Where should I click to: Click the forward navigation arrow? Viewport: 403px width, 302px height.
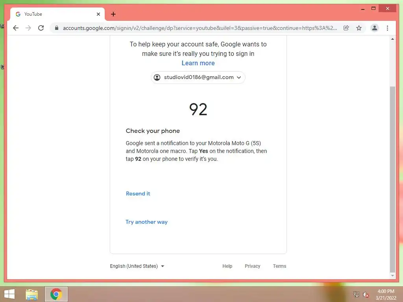tap(28, 28)
